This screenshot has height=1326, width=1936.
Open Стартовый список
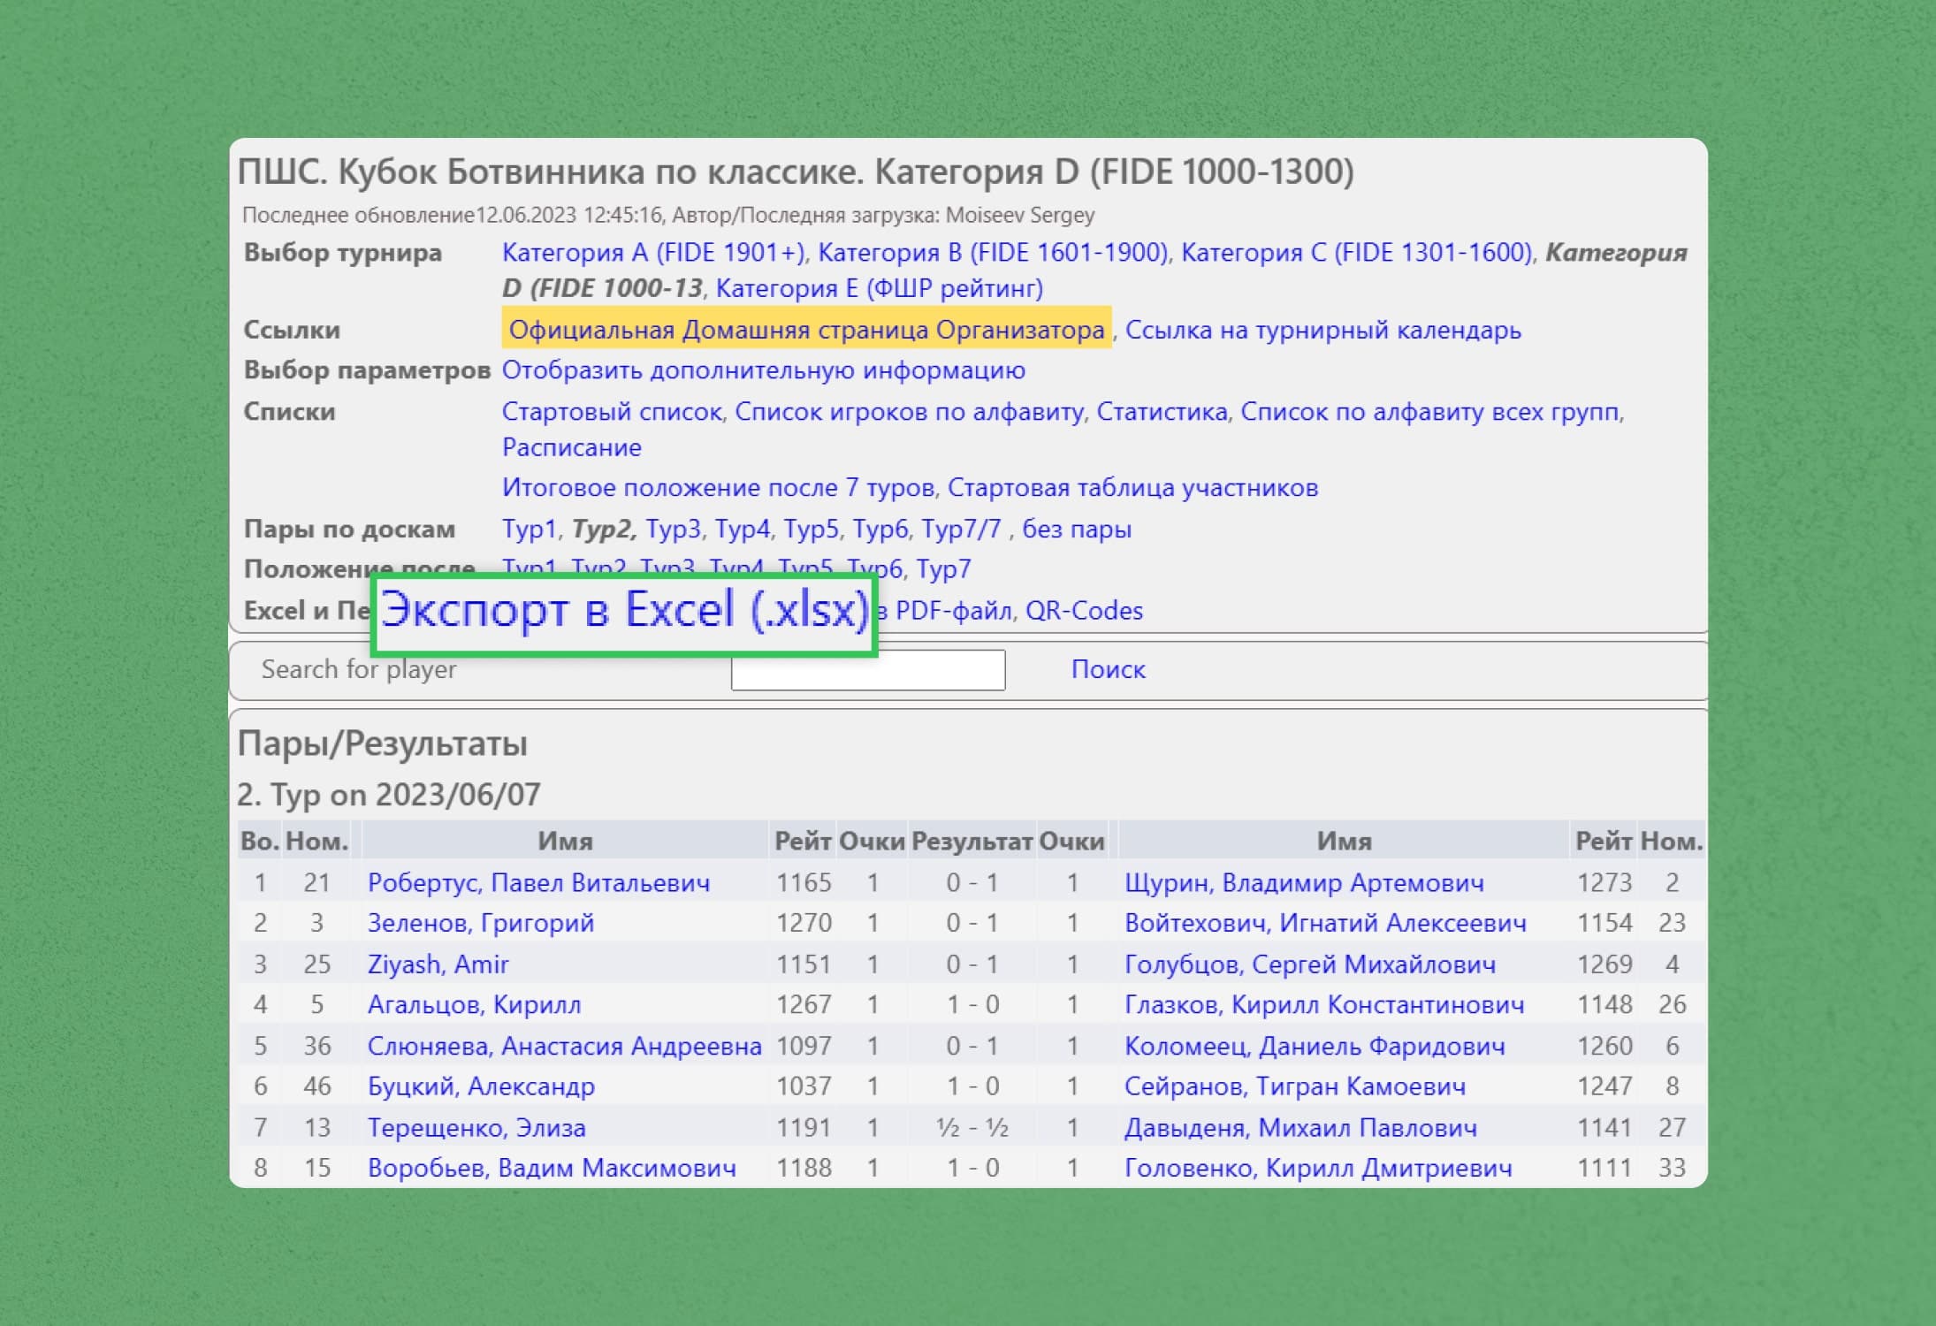pyautogui.click(x=612, y=412)
